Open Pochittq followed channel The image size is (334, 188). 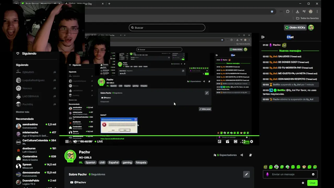[36, 104]
